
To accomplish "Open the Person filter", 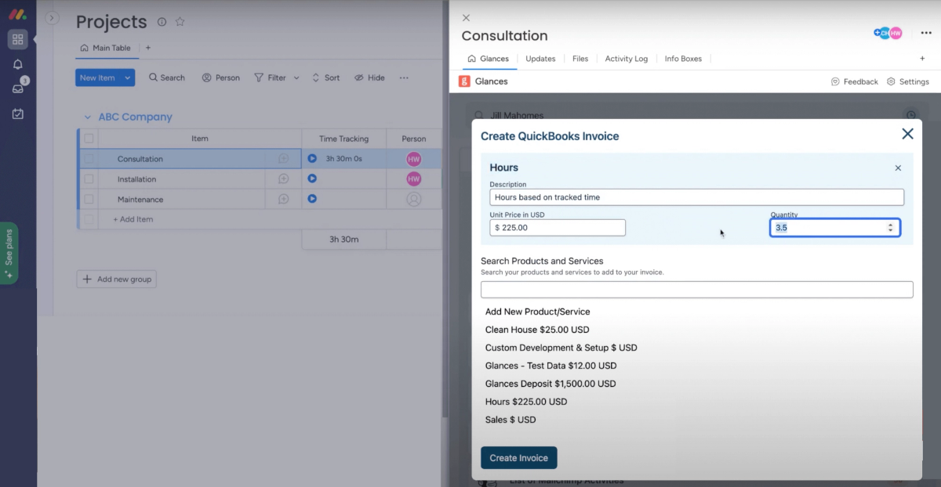I will pyautogui.click(x=221, y=78).
